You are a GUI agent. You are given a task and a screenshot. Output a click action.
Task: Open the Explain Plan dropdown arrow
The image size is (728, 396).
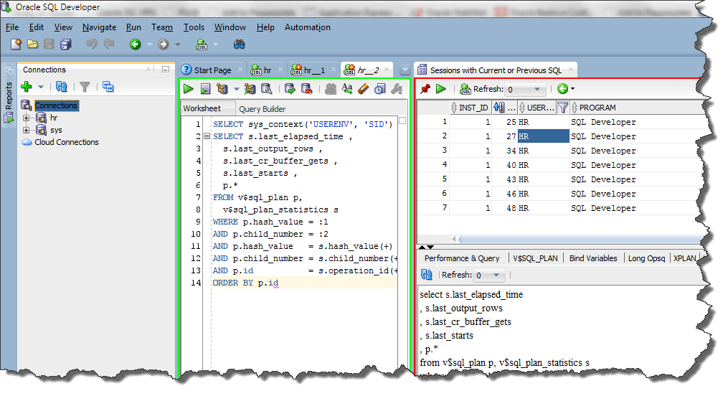click(236, 89)
